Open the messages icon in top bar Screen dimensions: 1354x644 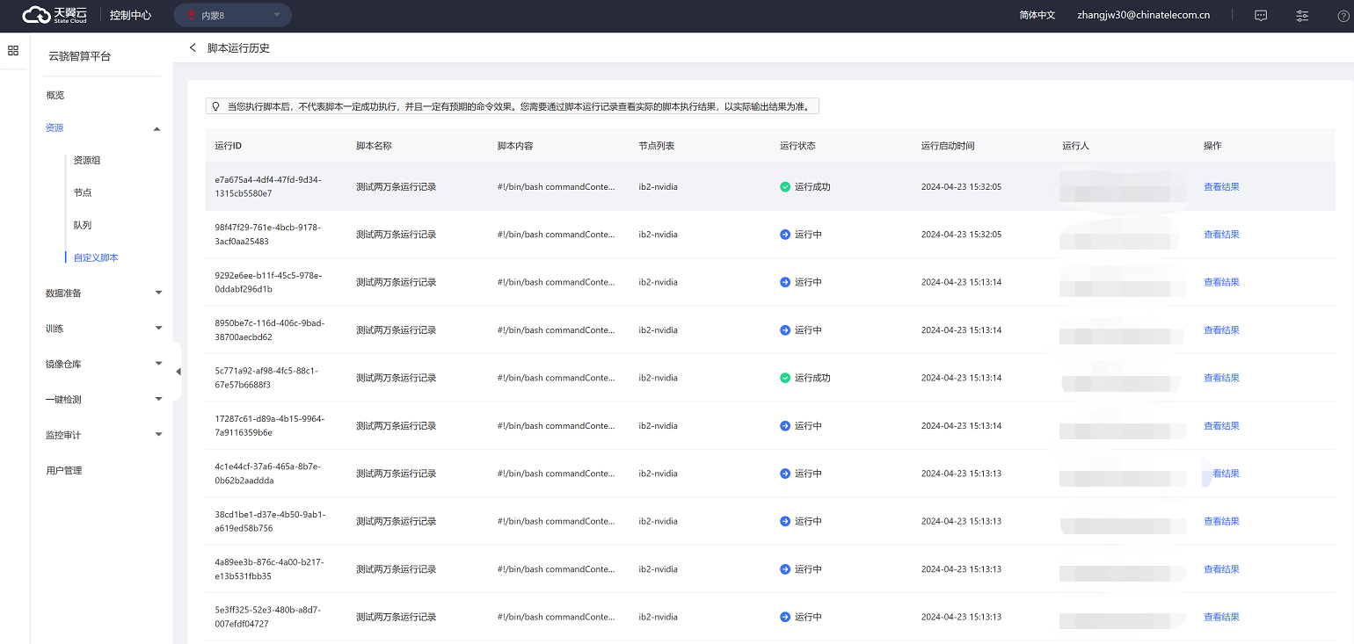[1261, 15]
